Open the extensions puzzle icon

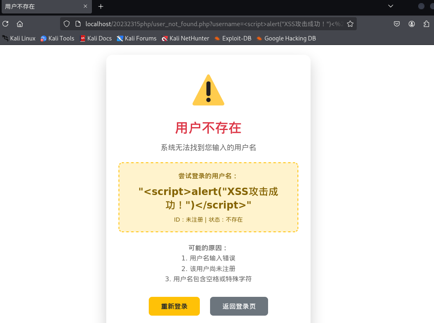tap(426, 24)
